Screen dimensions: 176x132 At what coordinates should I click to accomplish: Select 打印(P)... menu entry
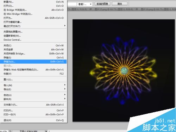coord(33,111)
